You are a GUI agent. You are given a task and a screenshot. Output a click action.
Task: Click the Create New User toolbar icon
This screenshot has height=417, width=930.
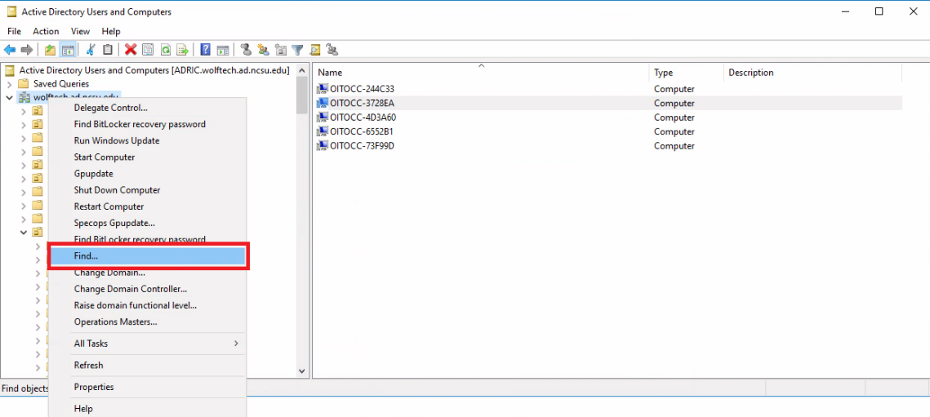tap(246, 50)
